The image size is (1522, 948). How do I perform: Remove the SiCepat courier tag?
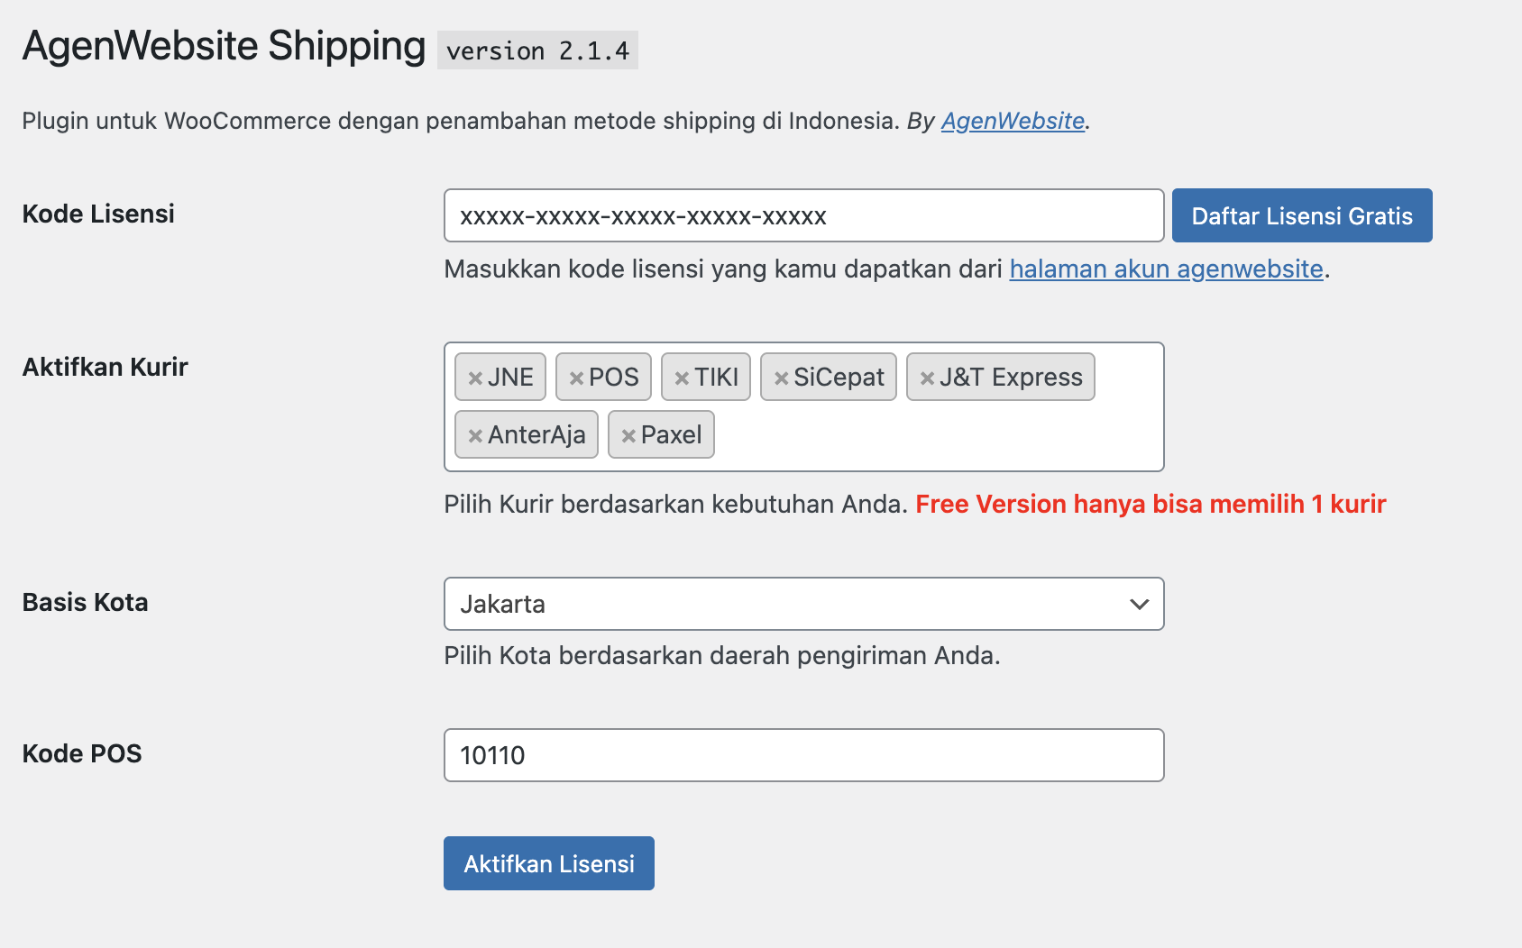coord(781,378)
